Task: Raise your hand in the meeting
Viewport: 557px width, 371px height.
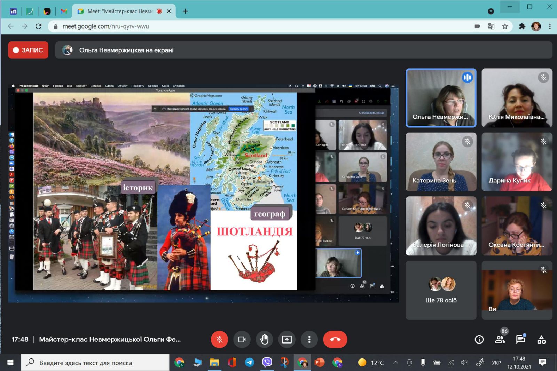Action: click(264, 339)
